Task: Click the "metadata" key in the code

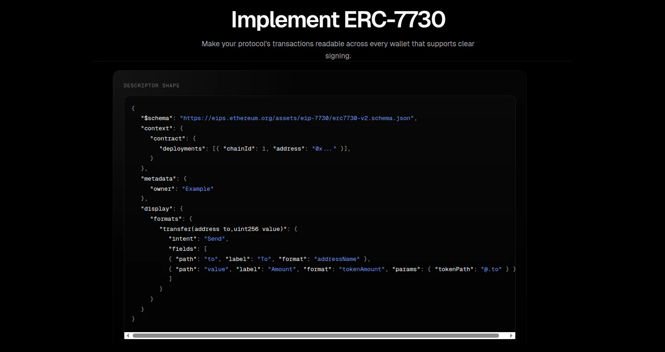Action: (x=159, y=178)
